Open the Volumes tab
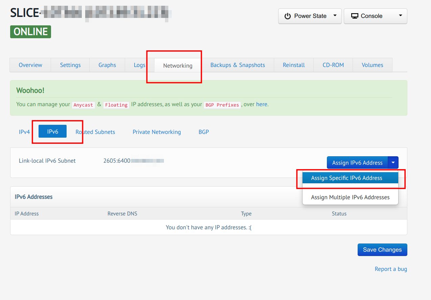This screenshot has height=300, width=431. [372, 65]
